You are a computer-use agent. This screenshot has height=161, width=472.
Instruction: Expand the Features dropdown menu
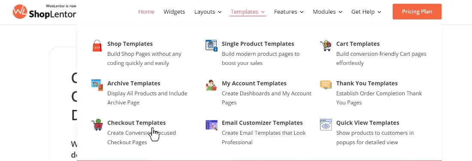[289, 12]
